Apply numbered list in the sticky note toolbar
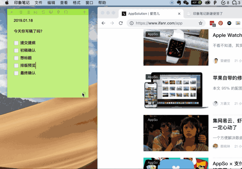This screenshot has width=242, height=169. pos(28,12)
